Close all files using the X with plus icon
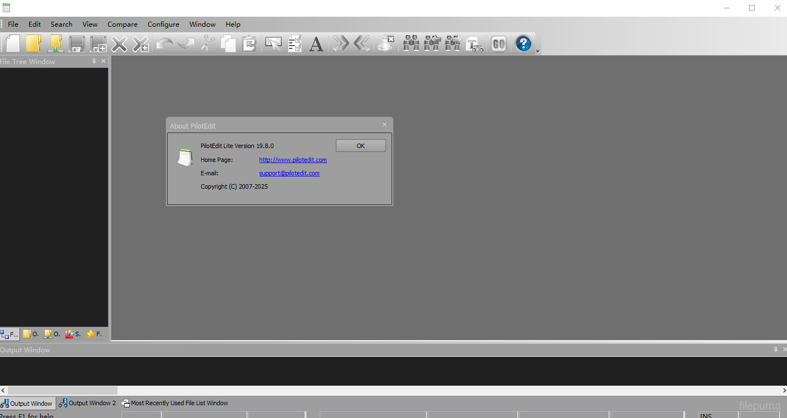This screenshot has width=787, height=418. (141, 43)
